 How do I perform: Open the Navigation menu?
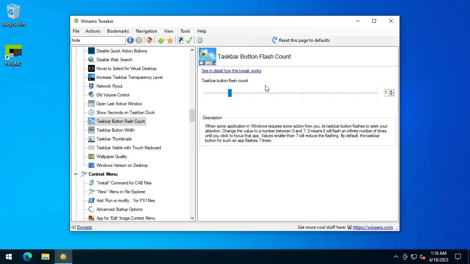(x=147, y=31)
